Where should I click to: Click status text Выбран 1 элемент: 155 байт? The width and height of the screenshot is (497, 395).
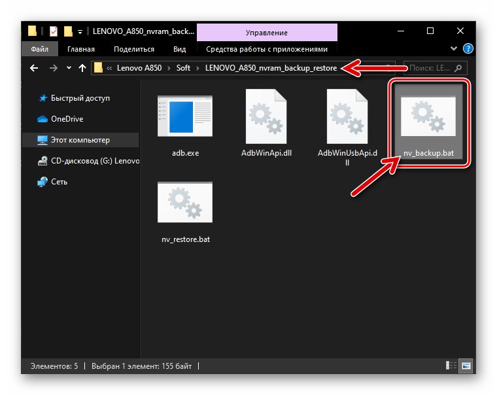point(142,366)
